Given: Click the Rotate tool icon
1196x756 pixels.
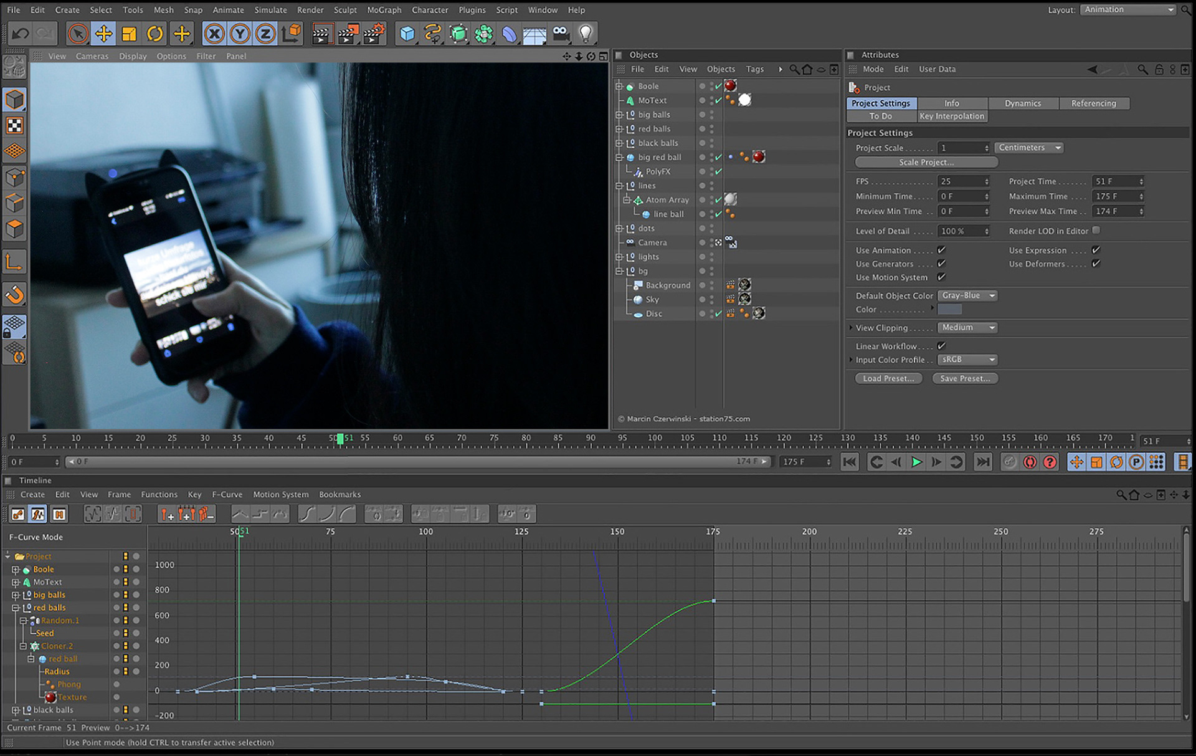Looking at the screenshot, I should pyautogui.click(x=155, y=34).
